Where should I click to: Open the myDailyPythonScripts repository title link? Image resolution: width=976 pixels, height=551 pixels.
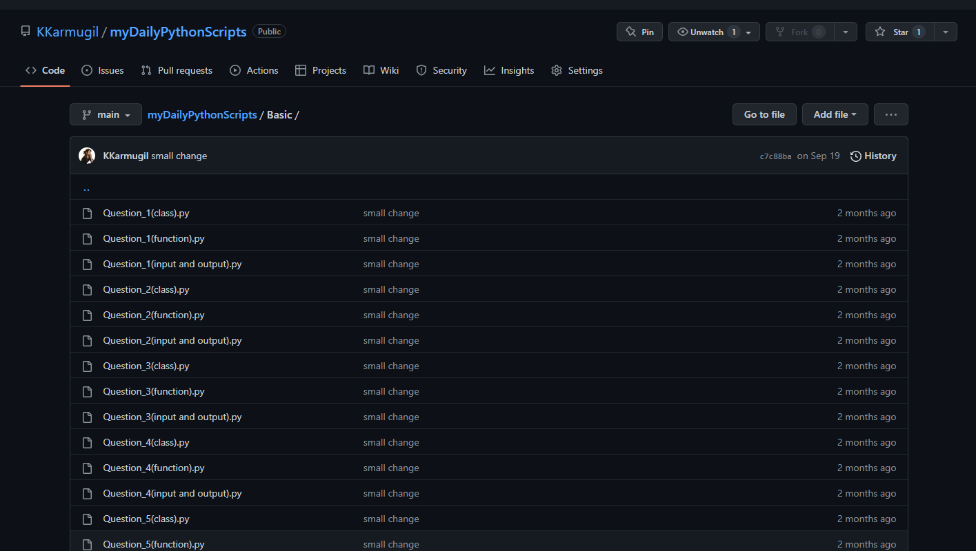coord(178,32)
